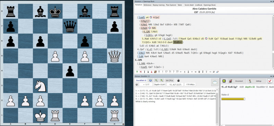Open the Kibitzer pane dropdown arrow
The width and height of the screenshot is (274, 126).
click(271, 76)
